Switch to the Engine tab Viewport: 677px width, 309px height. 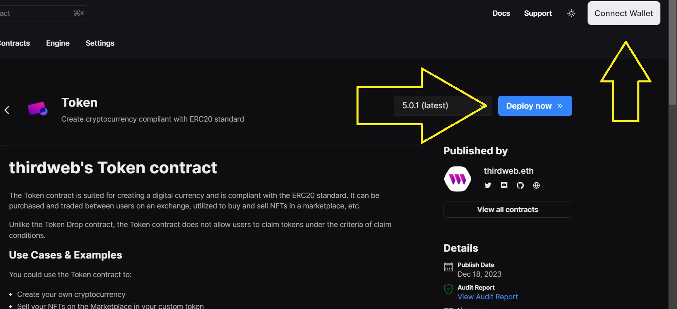(x=58, y=43)
